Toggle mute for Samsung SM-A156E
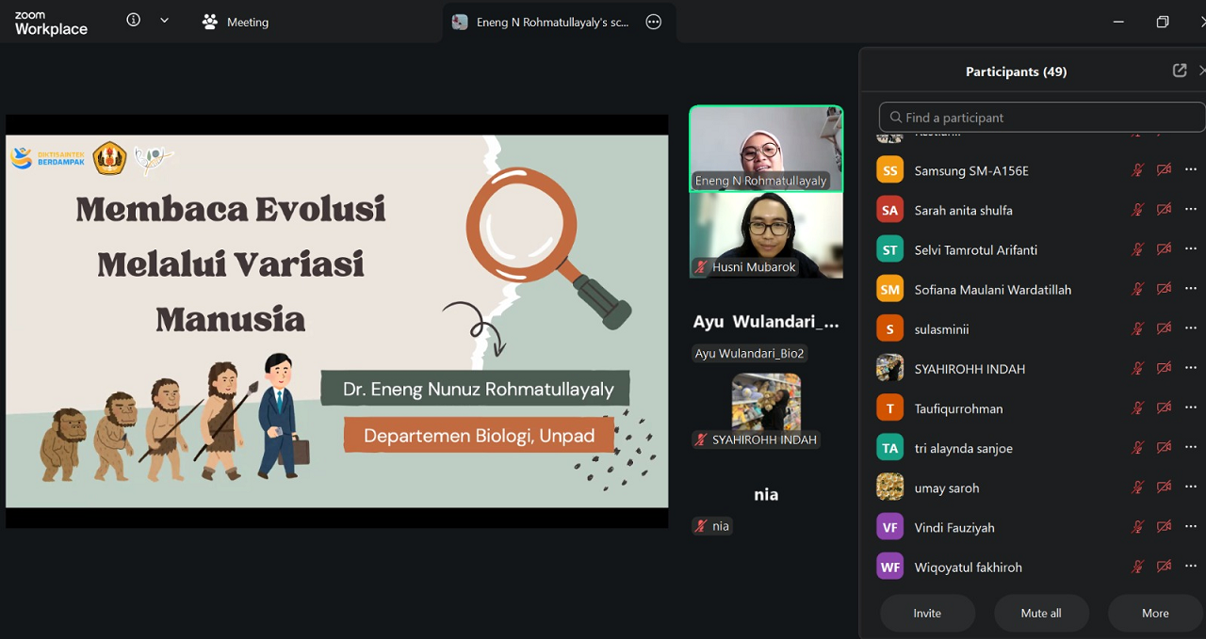1206x639 pixels. [x=1138, y=170]
